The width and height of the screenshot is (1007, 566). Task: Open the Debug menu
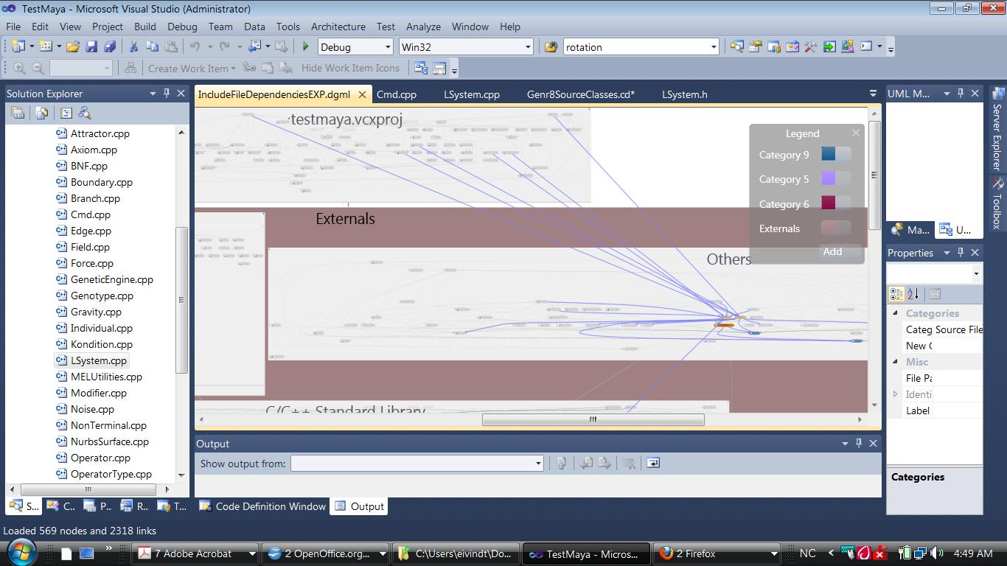tap(182, 27)
